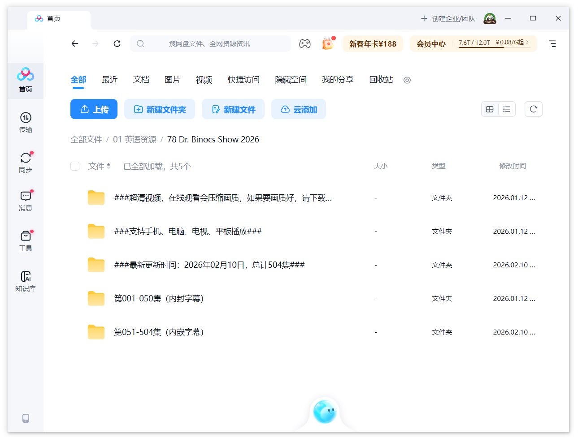Open 会员中心 (Member Center)
Screen dimensions: 578x442
click(430, 43)
